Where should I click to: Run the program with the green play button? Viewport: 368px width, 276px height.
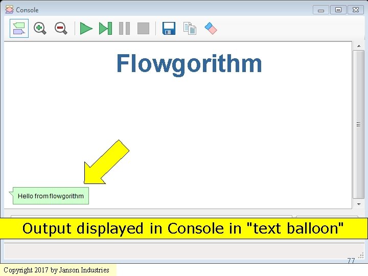pos(86,29)
